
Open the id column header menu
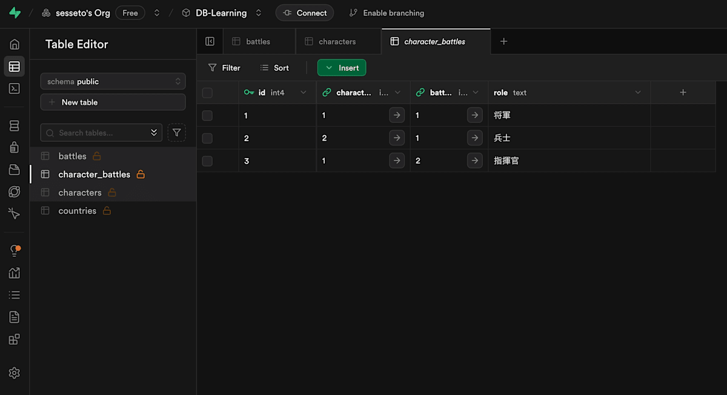click(x=304, y=93)
